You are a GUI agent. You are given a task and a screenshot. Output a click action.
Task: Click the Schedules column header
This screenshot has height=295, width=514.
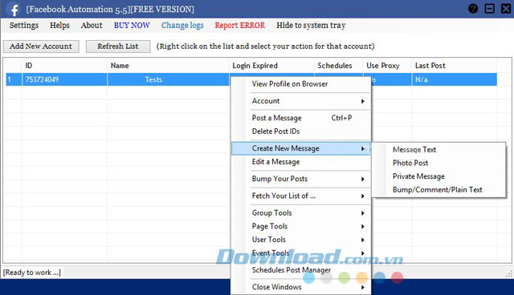(338, 66)
